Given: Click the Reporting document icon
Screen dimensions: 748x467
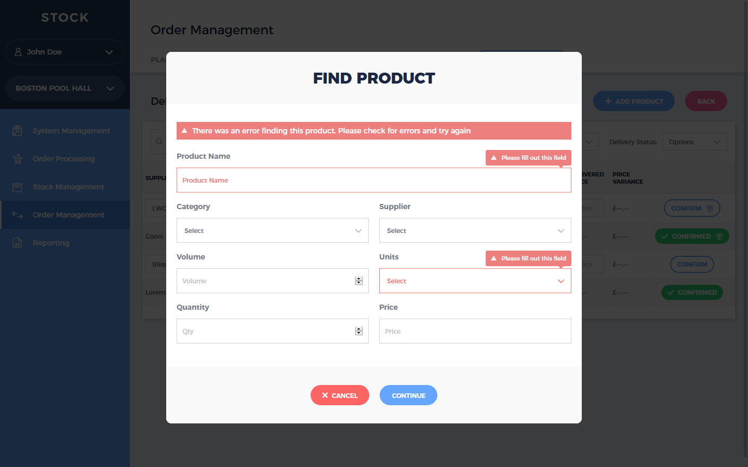Looking at the screenshot, I should [17, 243].
